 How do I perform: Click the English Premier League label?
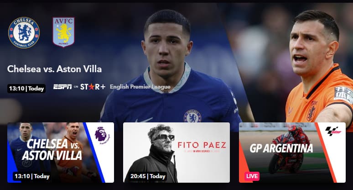coord(140,87)
